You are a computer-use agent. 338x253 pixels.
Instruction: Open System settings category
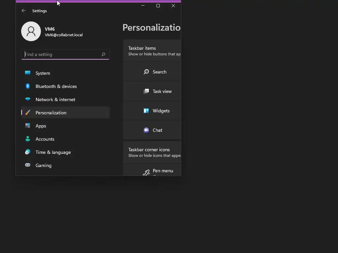(x=43, y=73)
